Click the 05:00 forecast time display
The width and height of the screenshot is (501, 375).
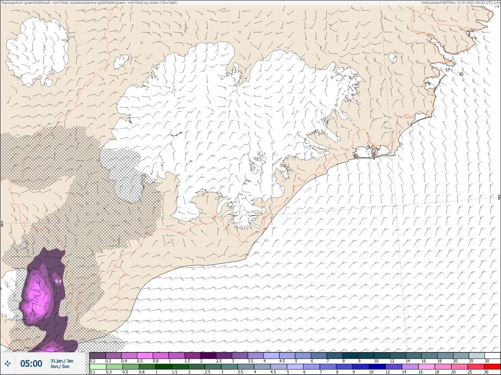coord(31,364)
